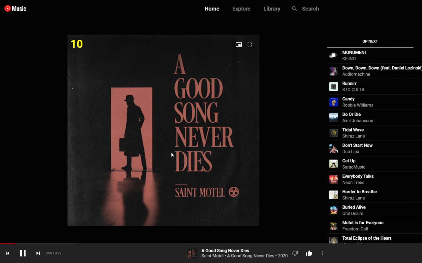Switch to the Explore tab
The width and height of the screenshot is (422, 263).
241,9
